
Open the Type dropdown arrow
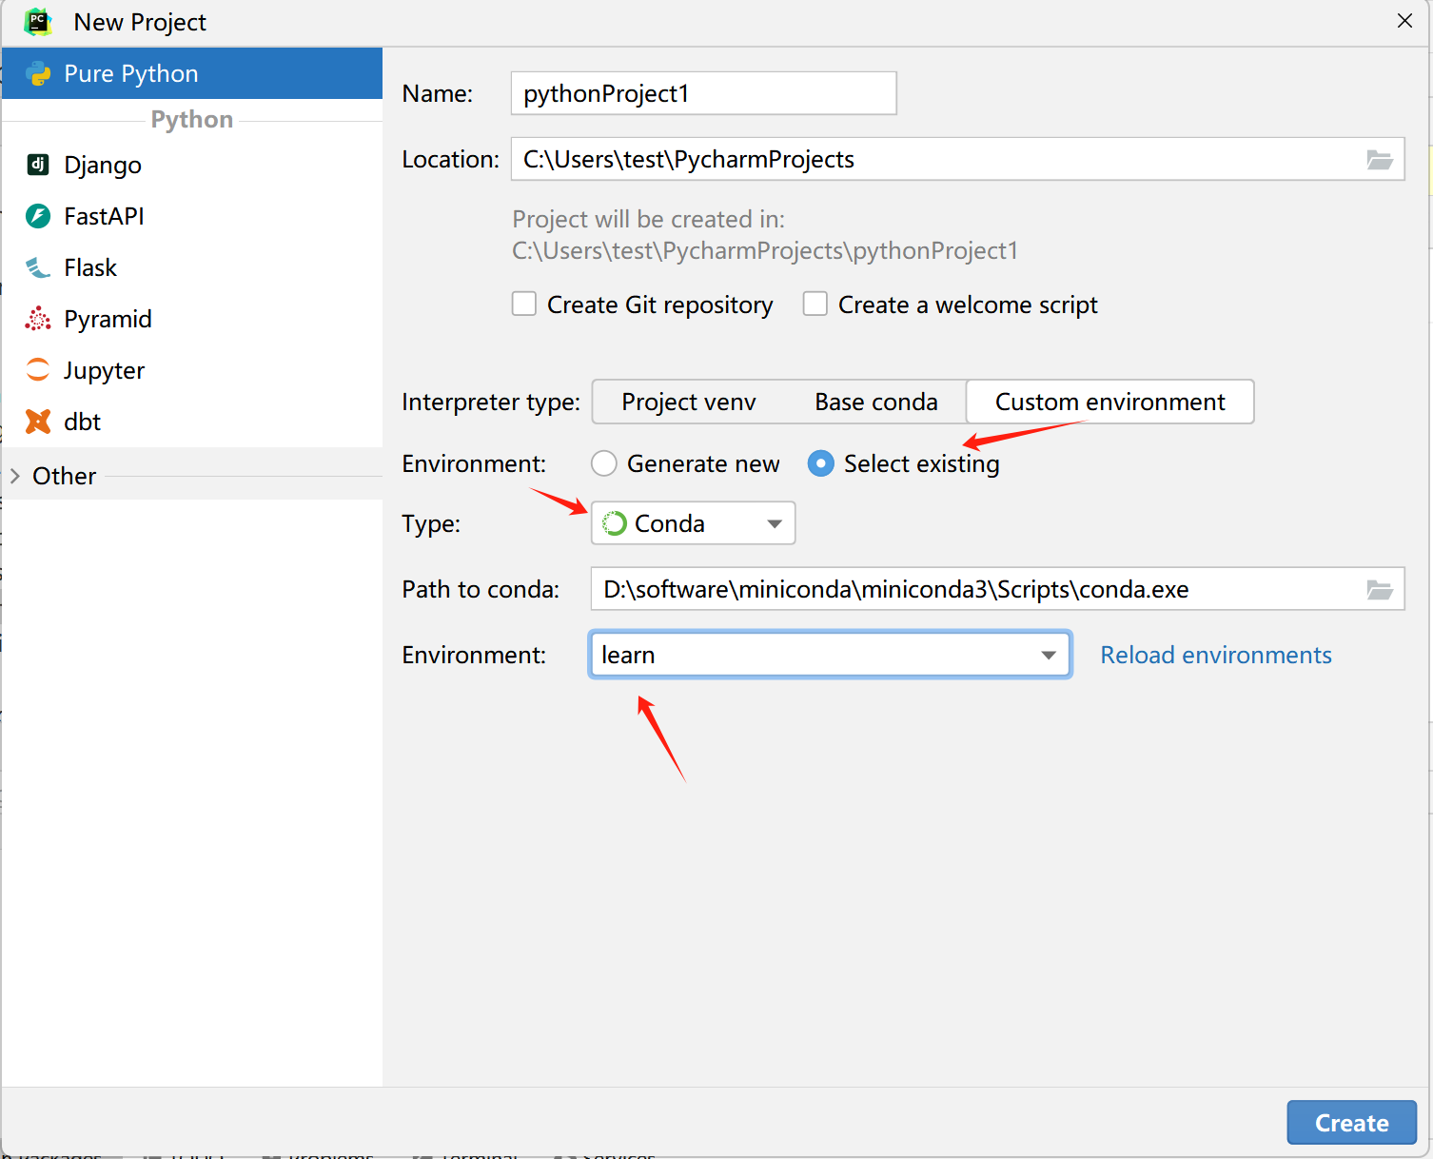[x=775, y=524]
